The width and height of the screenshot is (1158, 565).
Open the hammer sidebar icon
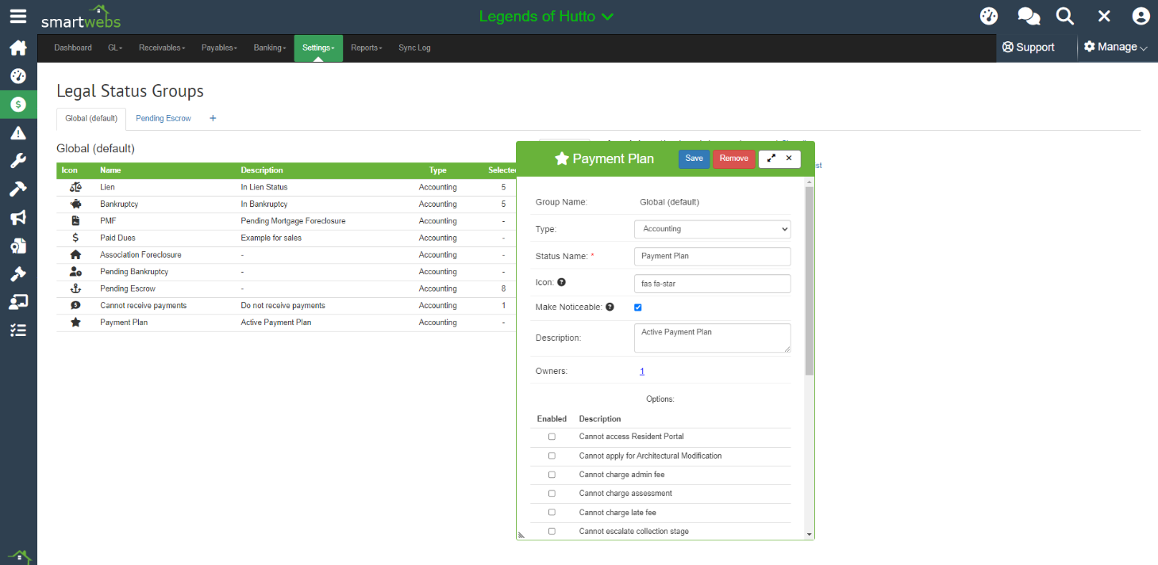[x=18, y=189]
